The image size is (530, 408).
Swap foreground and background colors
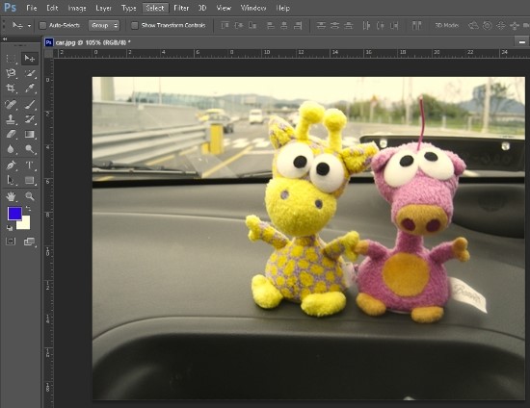pos(28,208)
